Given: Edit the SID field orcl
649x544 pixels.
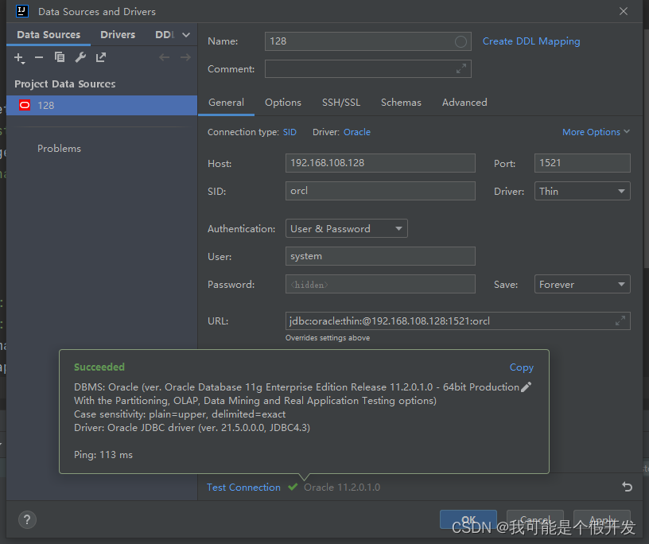Looking at the screenshot, I should click(380, 191).
